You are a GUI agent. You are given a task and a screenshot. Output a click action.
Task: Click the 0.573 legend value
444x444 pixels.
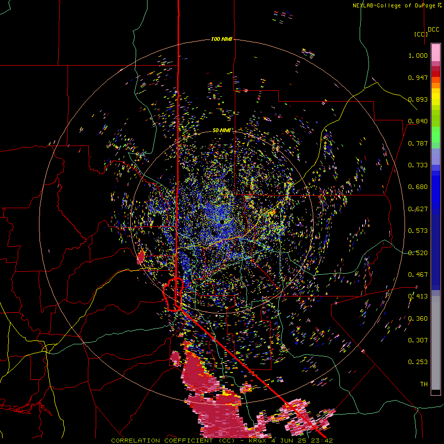click(x=418, y=231)
